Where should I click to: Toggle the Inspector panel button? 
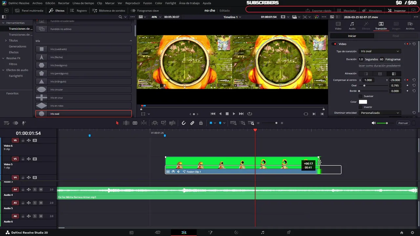(397, 10)
